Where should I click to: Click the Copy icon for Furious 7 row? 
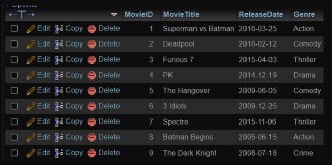click(59, 60)
